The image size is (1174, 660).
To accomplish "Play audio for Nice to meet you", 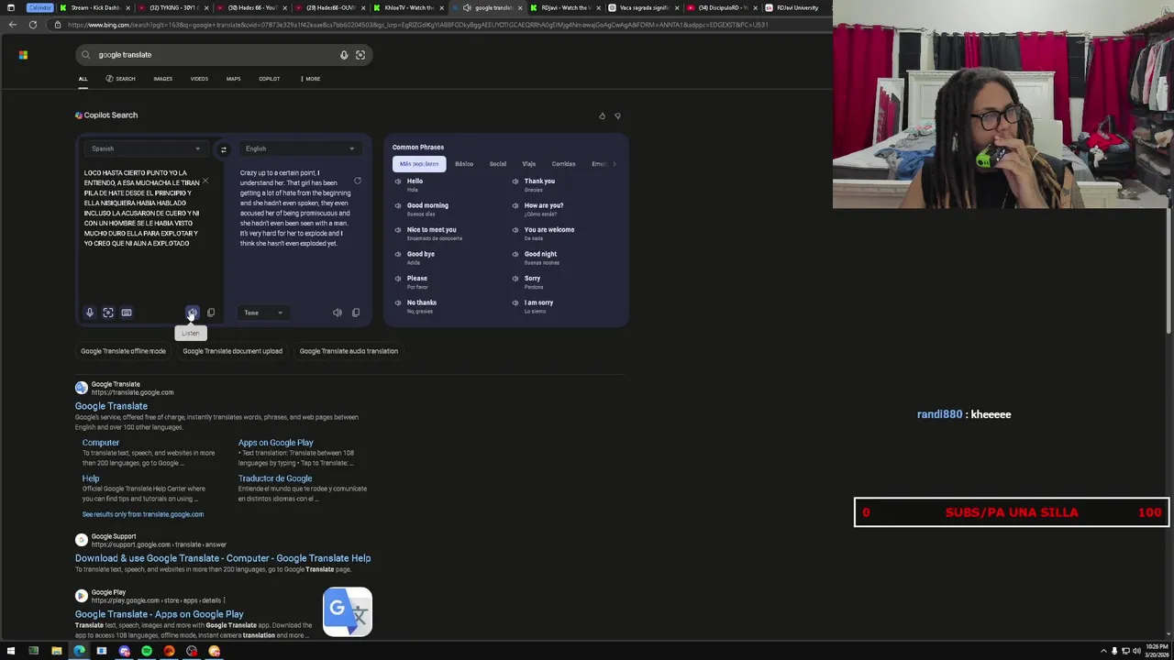I will [398, 230].
